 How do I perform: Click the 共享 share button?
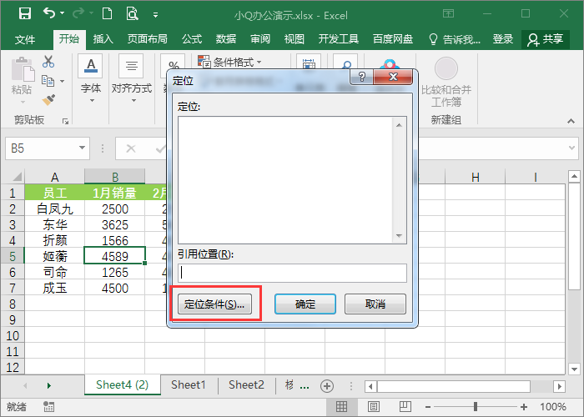tap(546, 39)
